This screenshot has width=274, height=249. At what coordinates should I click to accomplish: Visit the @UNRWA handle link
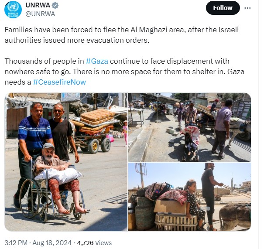coord(40,14)
